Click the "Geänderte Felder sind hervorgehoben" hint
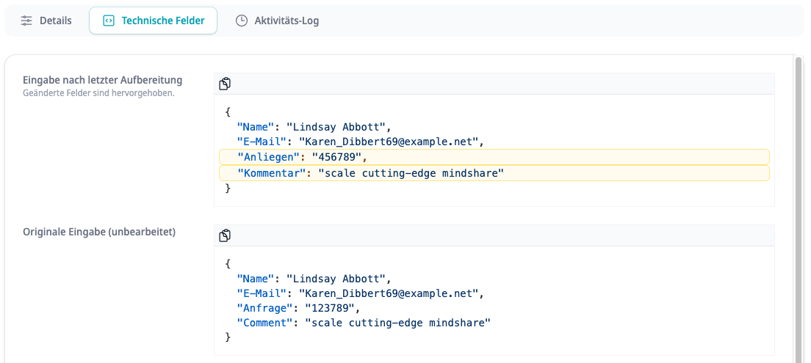 98,93
